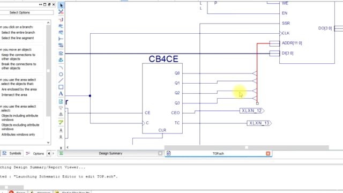
Task: Click the CLR pin of CB4CE
Action: click(162, 130)
